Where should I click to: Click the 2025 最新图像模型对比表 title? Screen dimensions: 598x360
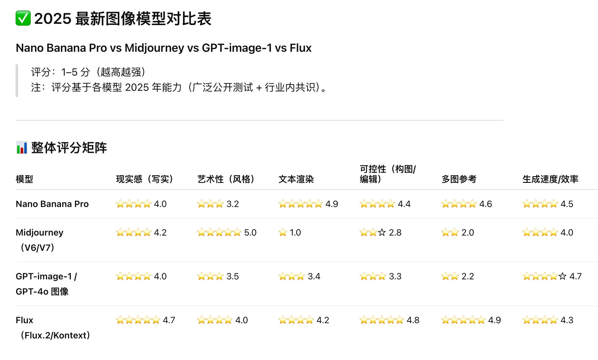click(x=123, y=19)
